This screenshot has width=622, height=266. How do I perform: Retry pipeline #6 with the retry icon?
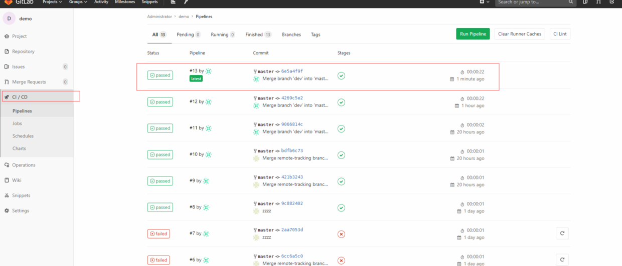pyautogui.click(x=562, y=259)
